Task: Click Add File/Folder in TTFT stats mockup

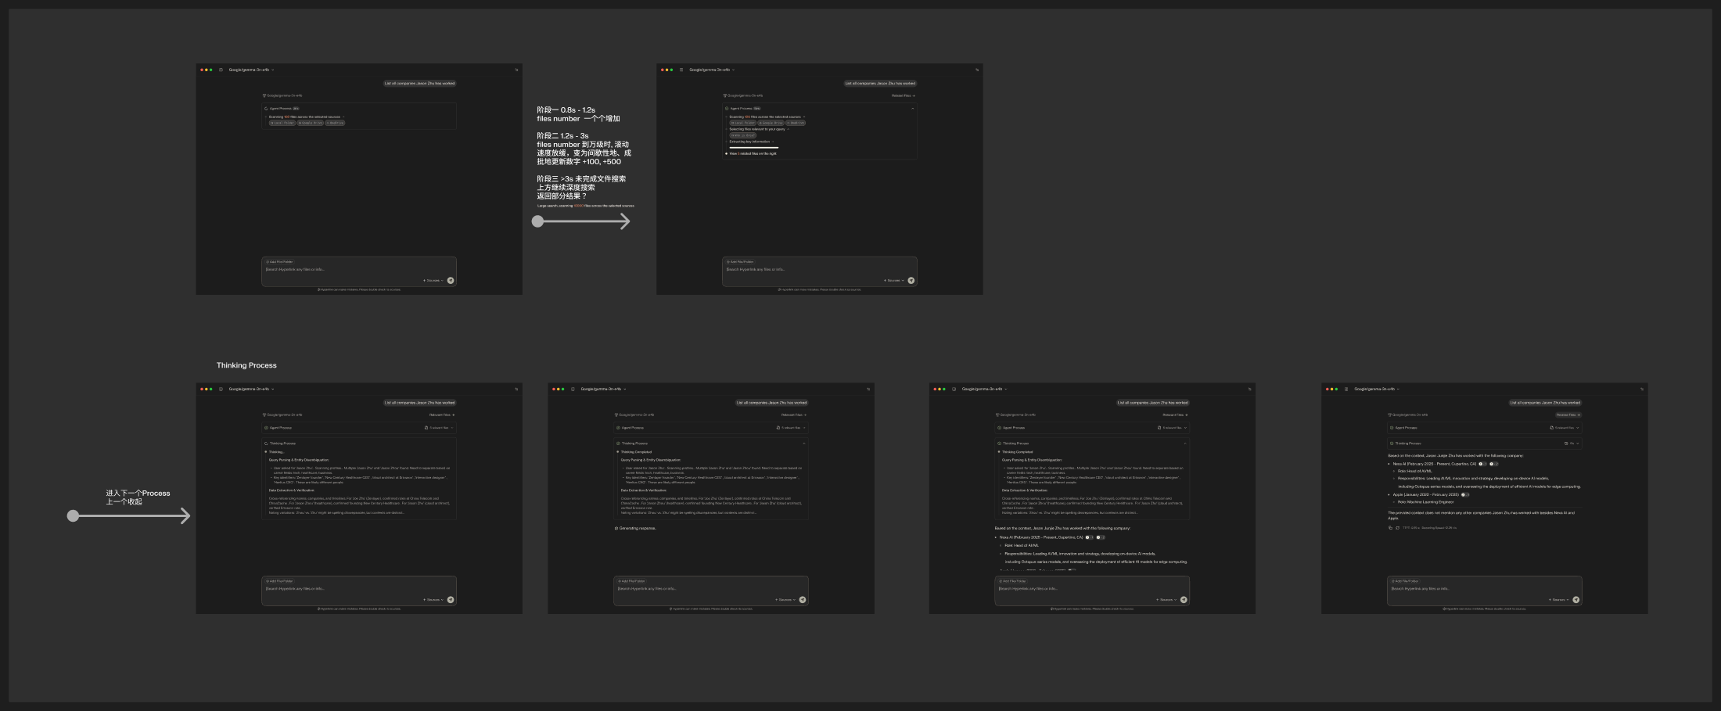Action: coord(1405,581)
